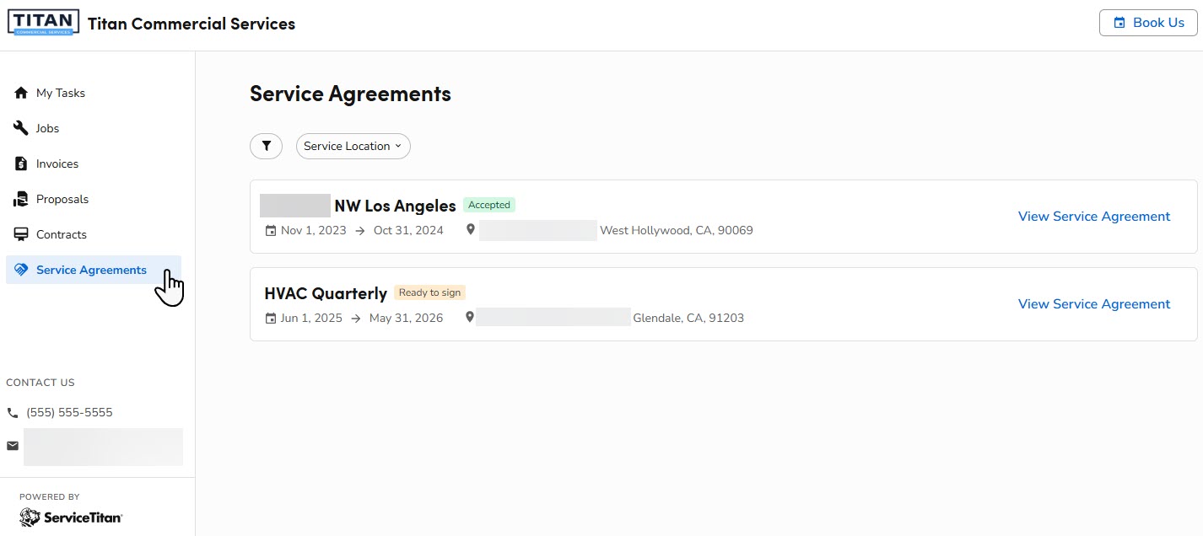This screenshot has height=536, width=1203.
Task: Click the Titan Commercial Services logo
Action: click(x=42, y=21)
